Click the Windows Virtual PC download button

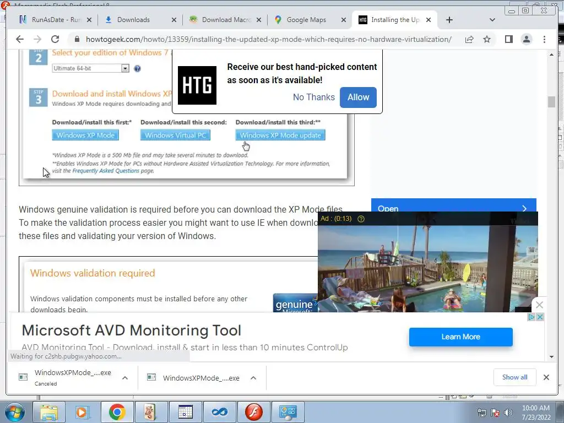(x=175, y=135)
